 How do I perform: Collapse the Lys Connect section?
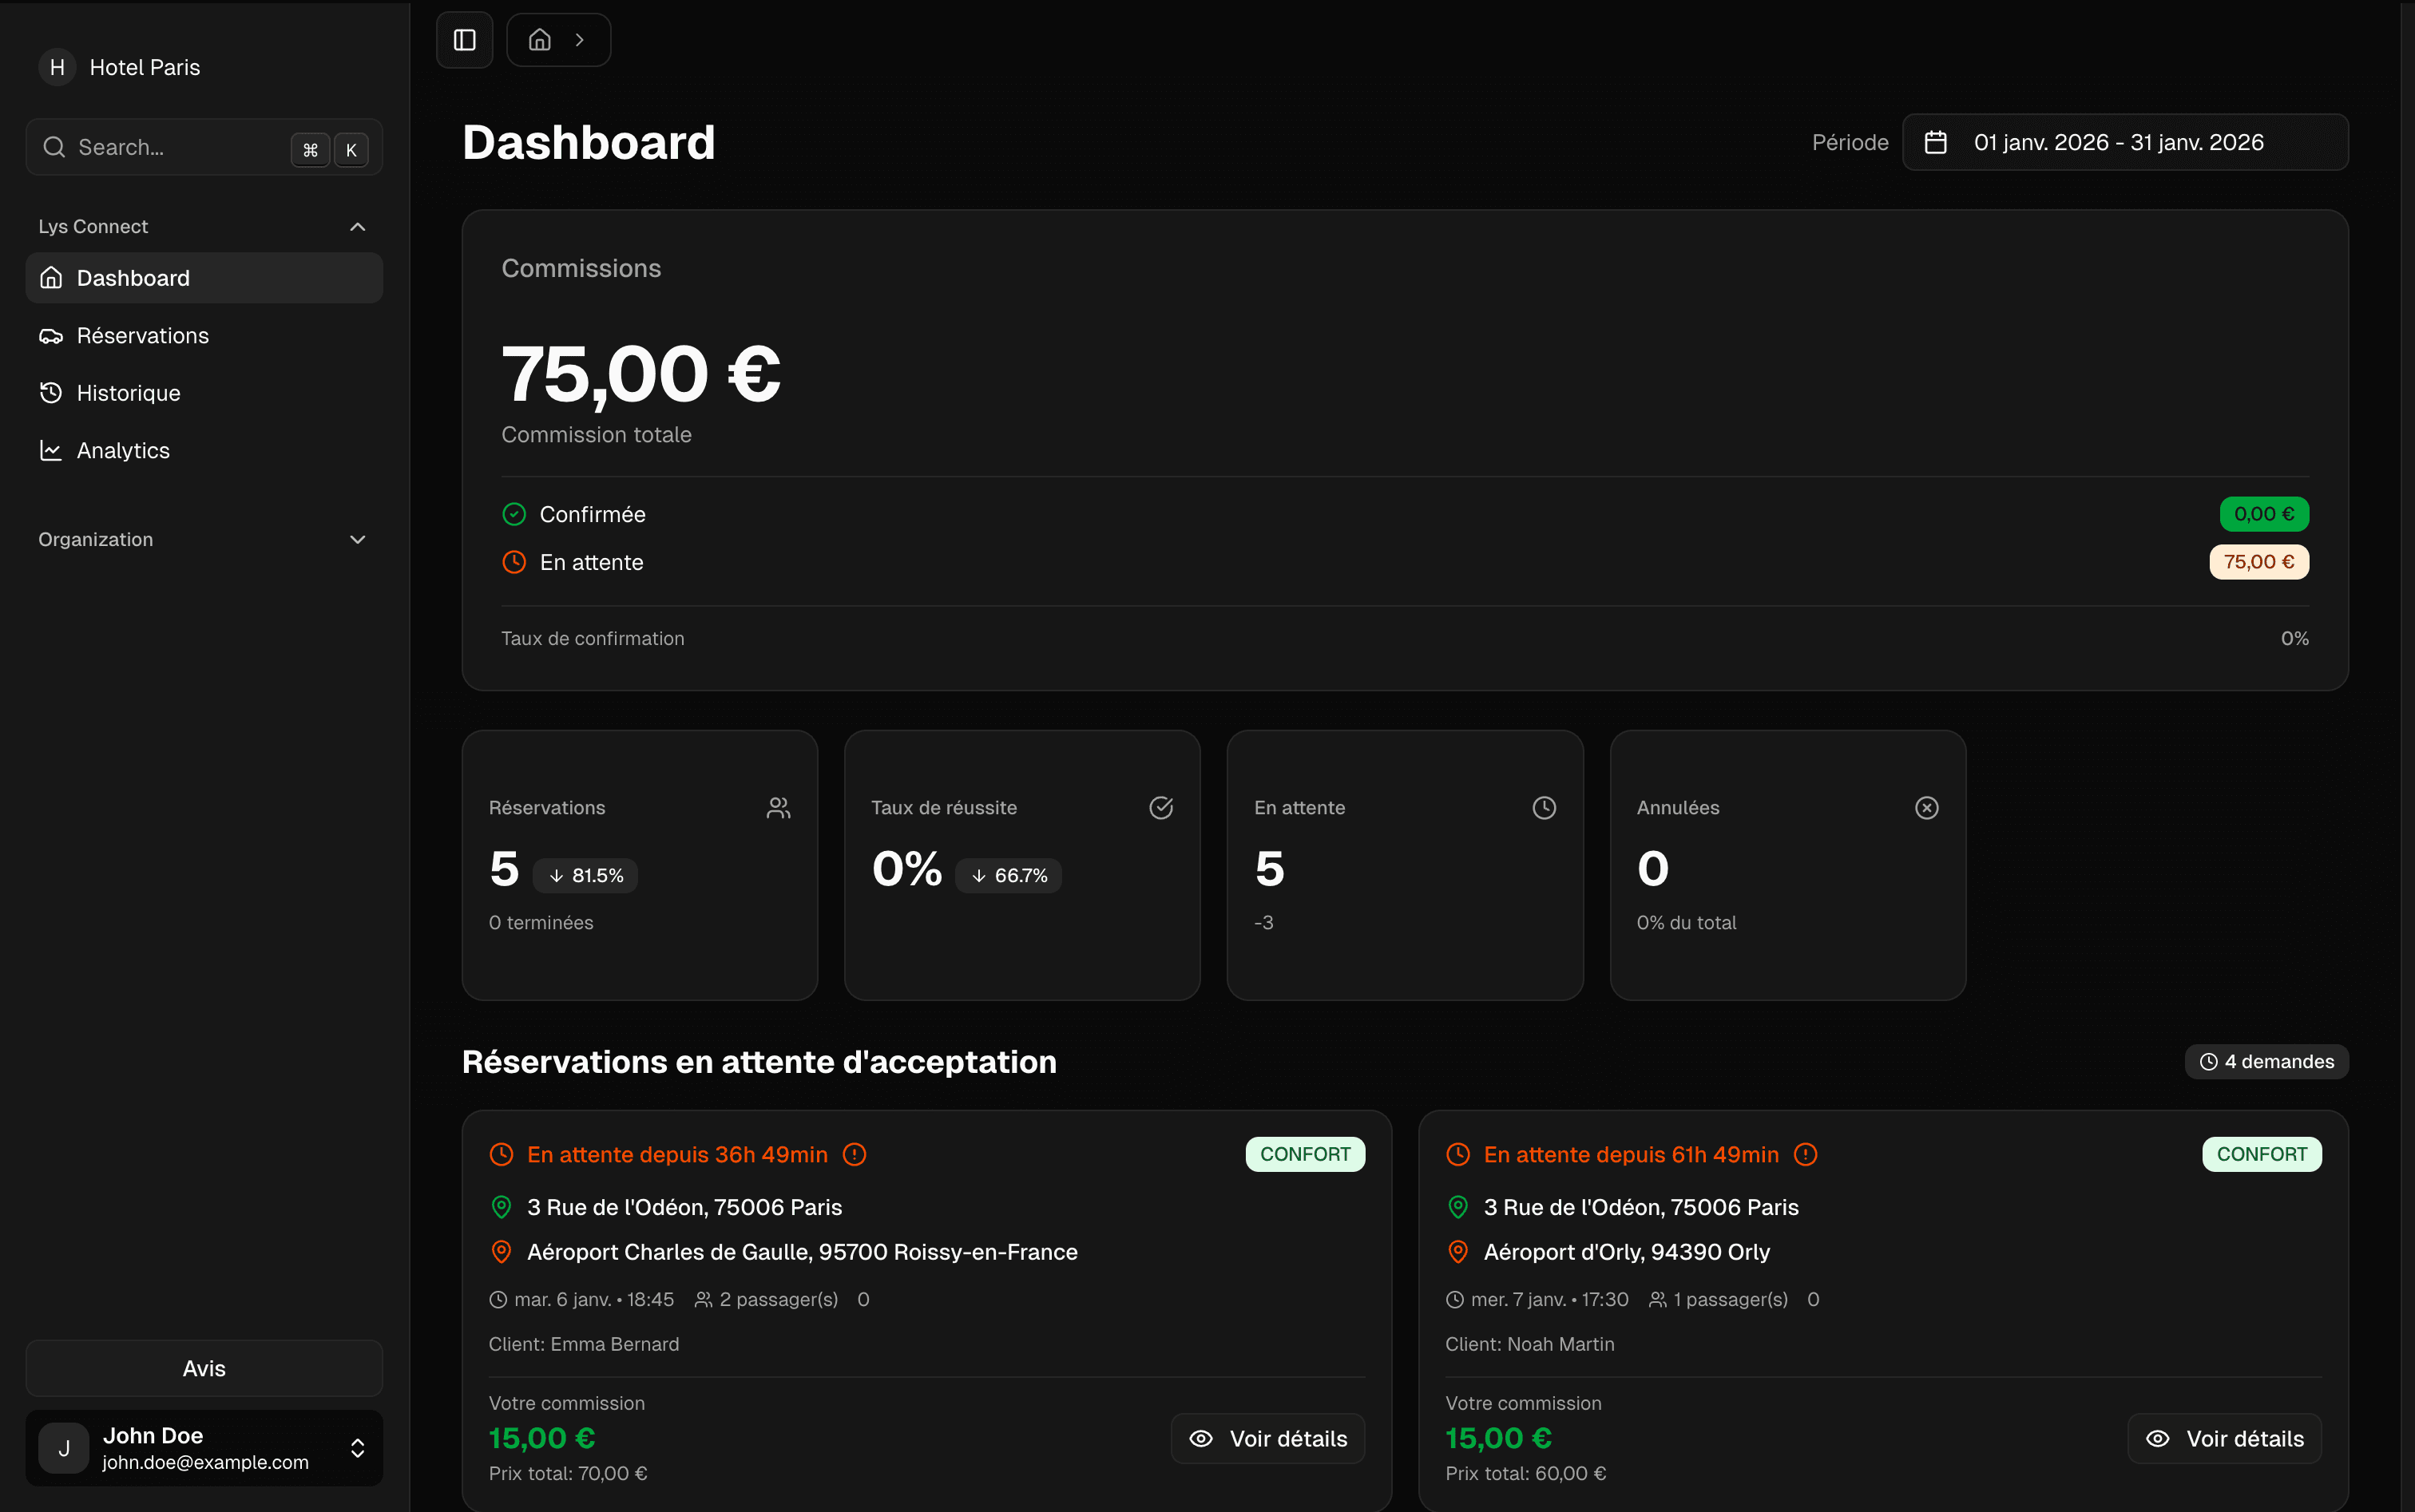tap(357, 226)
